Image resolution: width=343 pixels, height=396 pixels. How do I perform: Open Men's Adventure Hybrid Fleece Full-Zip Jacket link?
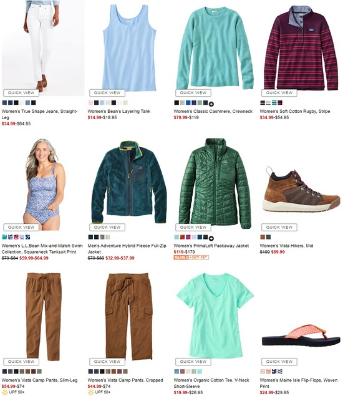tap(127, 249)
